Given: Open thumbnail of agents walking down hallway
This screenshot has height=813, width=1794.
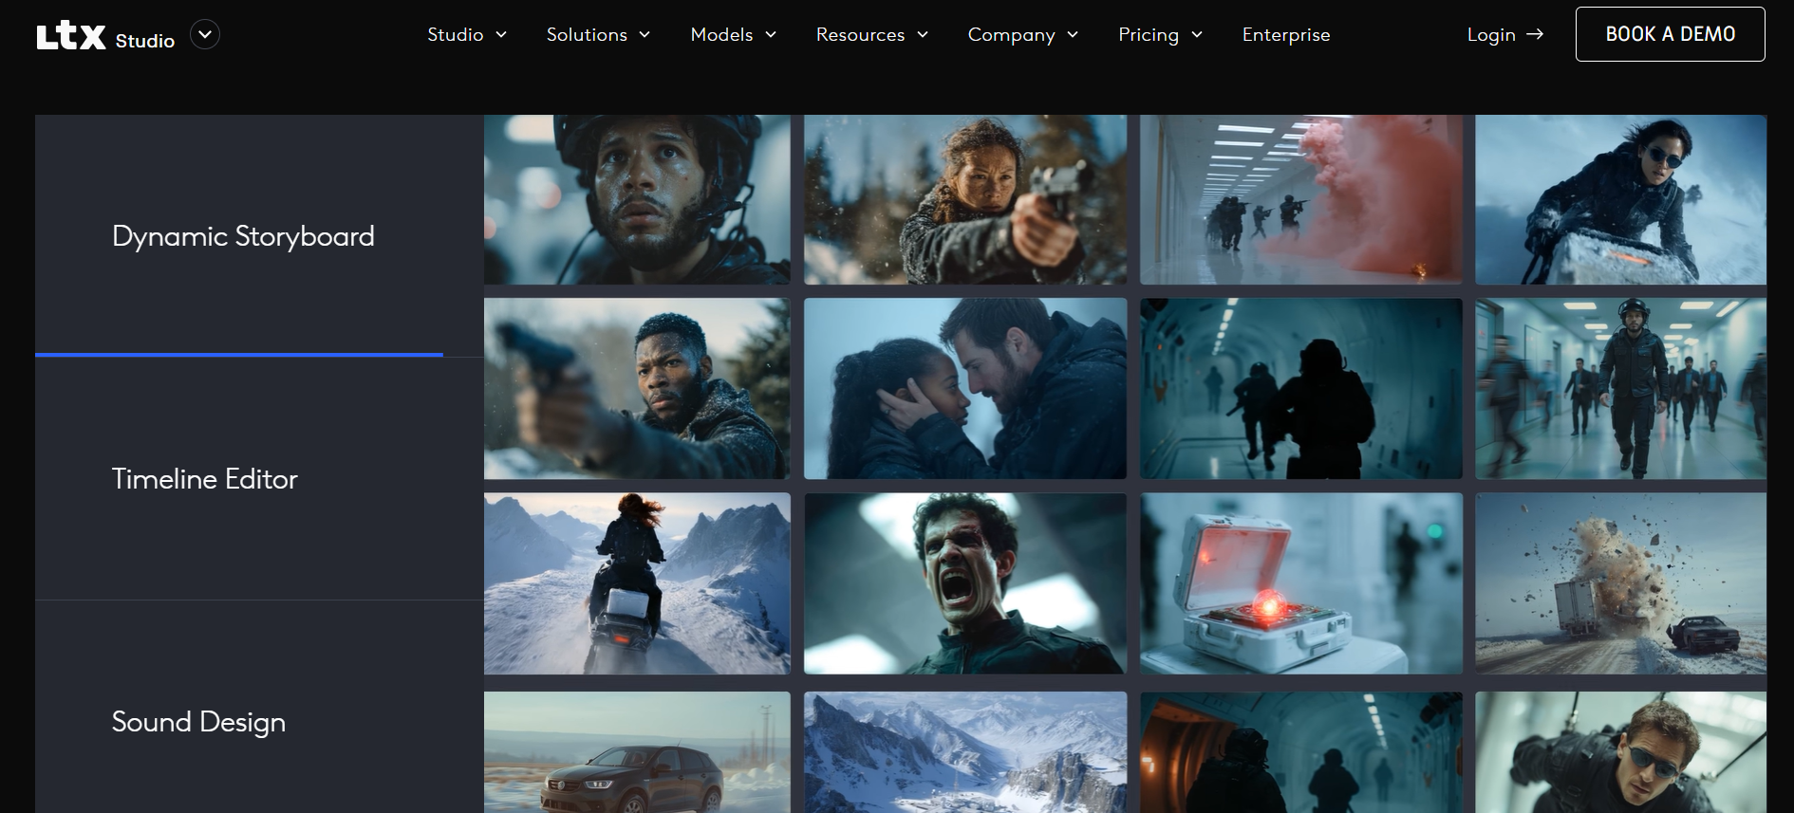Looking at the screenshot, I should [x=1620, y=389].
